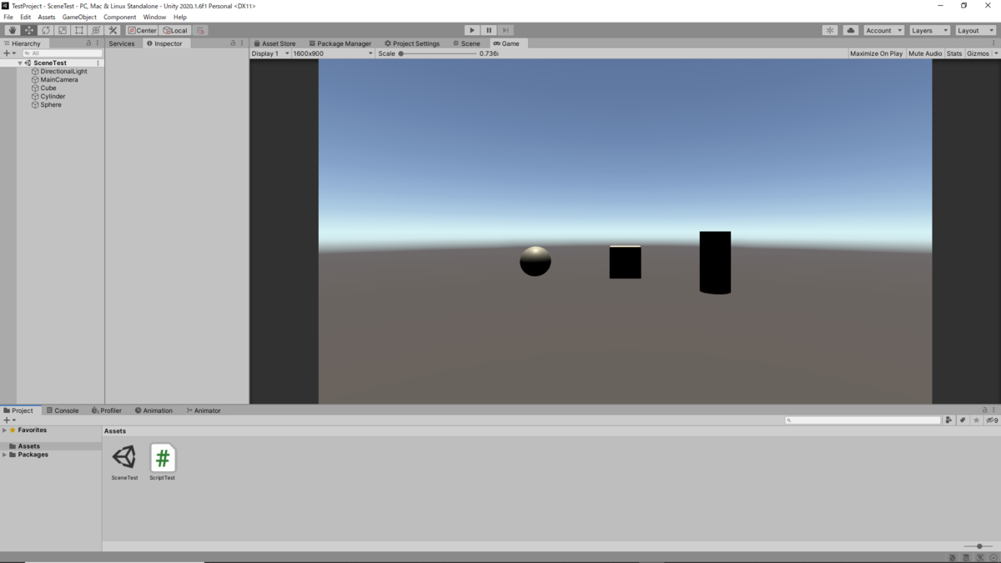Open the Account dropdown
This screenshot has height=563, width=1001.
(883, 30)
